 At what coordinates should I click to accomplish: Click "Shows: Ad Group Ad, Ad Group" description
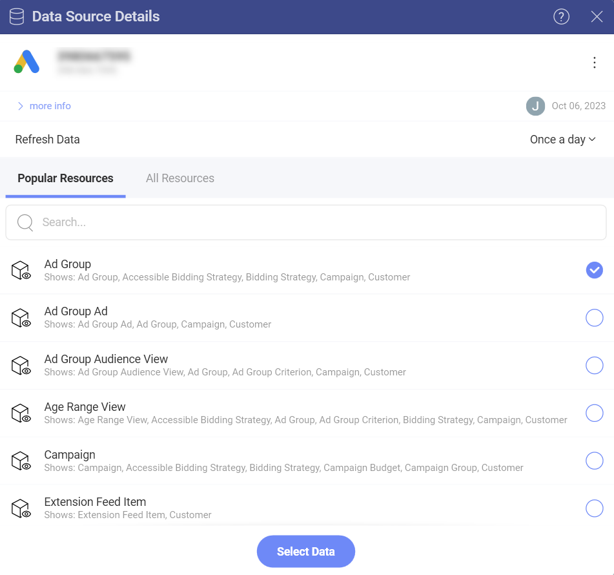click(158, 324)
